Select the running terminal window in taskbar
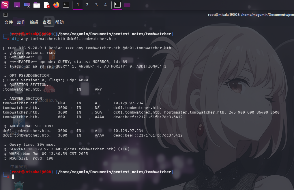This screenshot has width=294, height=190. click(117, 5)
